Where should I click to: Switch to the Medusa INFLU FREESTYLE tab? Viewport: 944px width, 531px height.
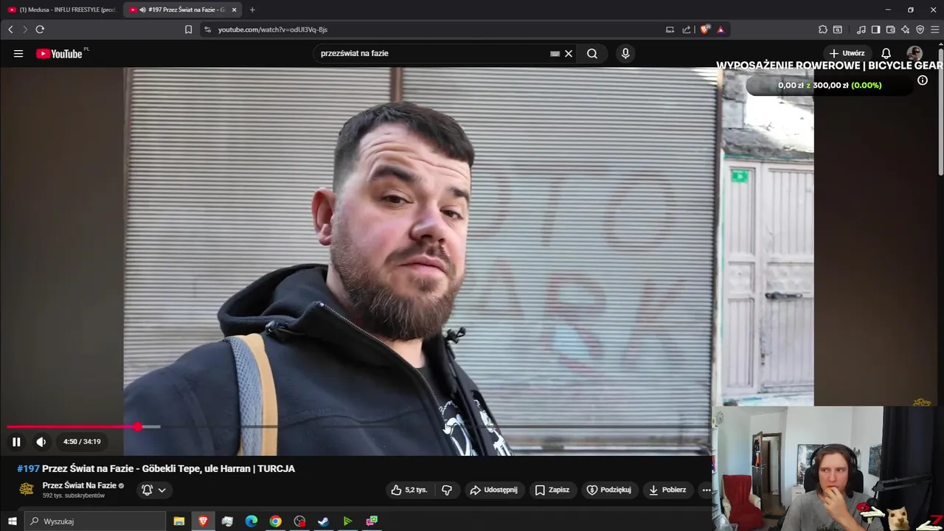[x=62, y=10]
